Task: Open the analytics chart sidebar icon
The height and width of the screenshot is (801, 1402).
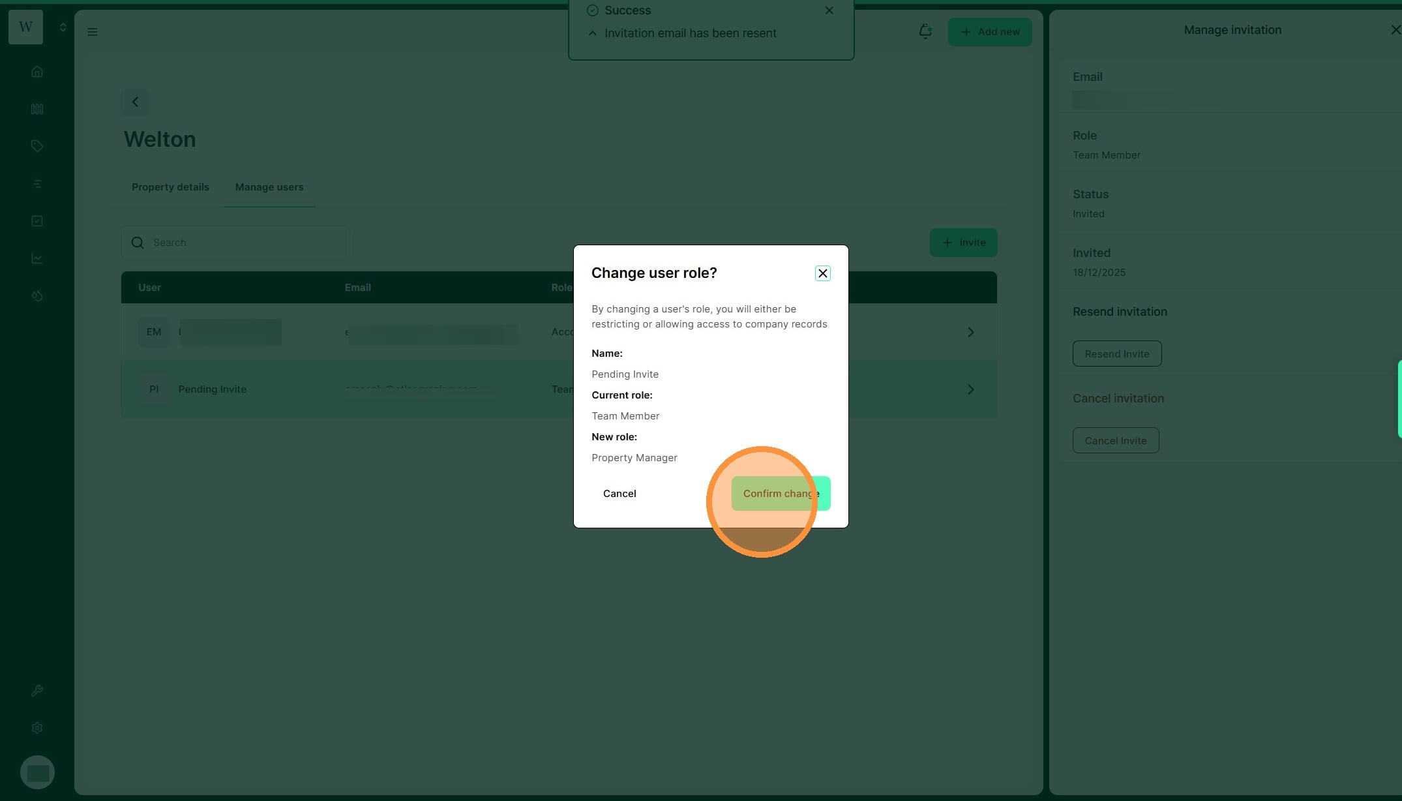Action: coord(37,258)
